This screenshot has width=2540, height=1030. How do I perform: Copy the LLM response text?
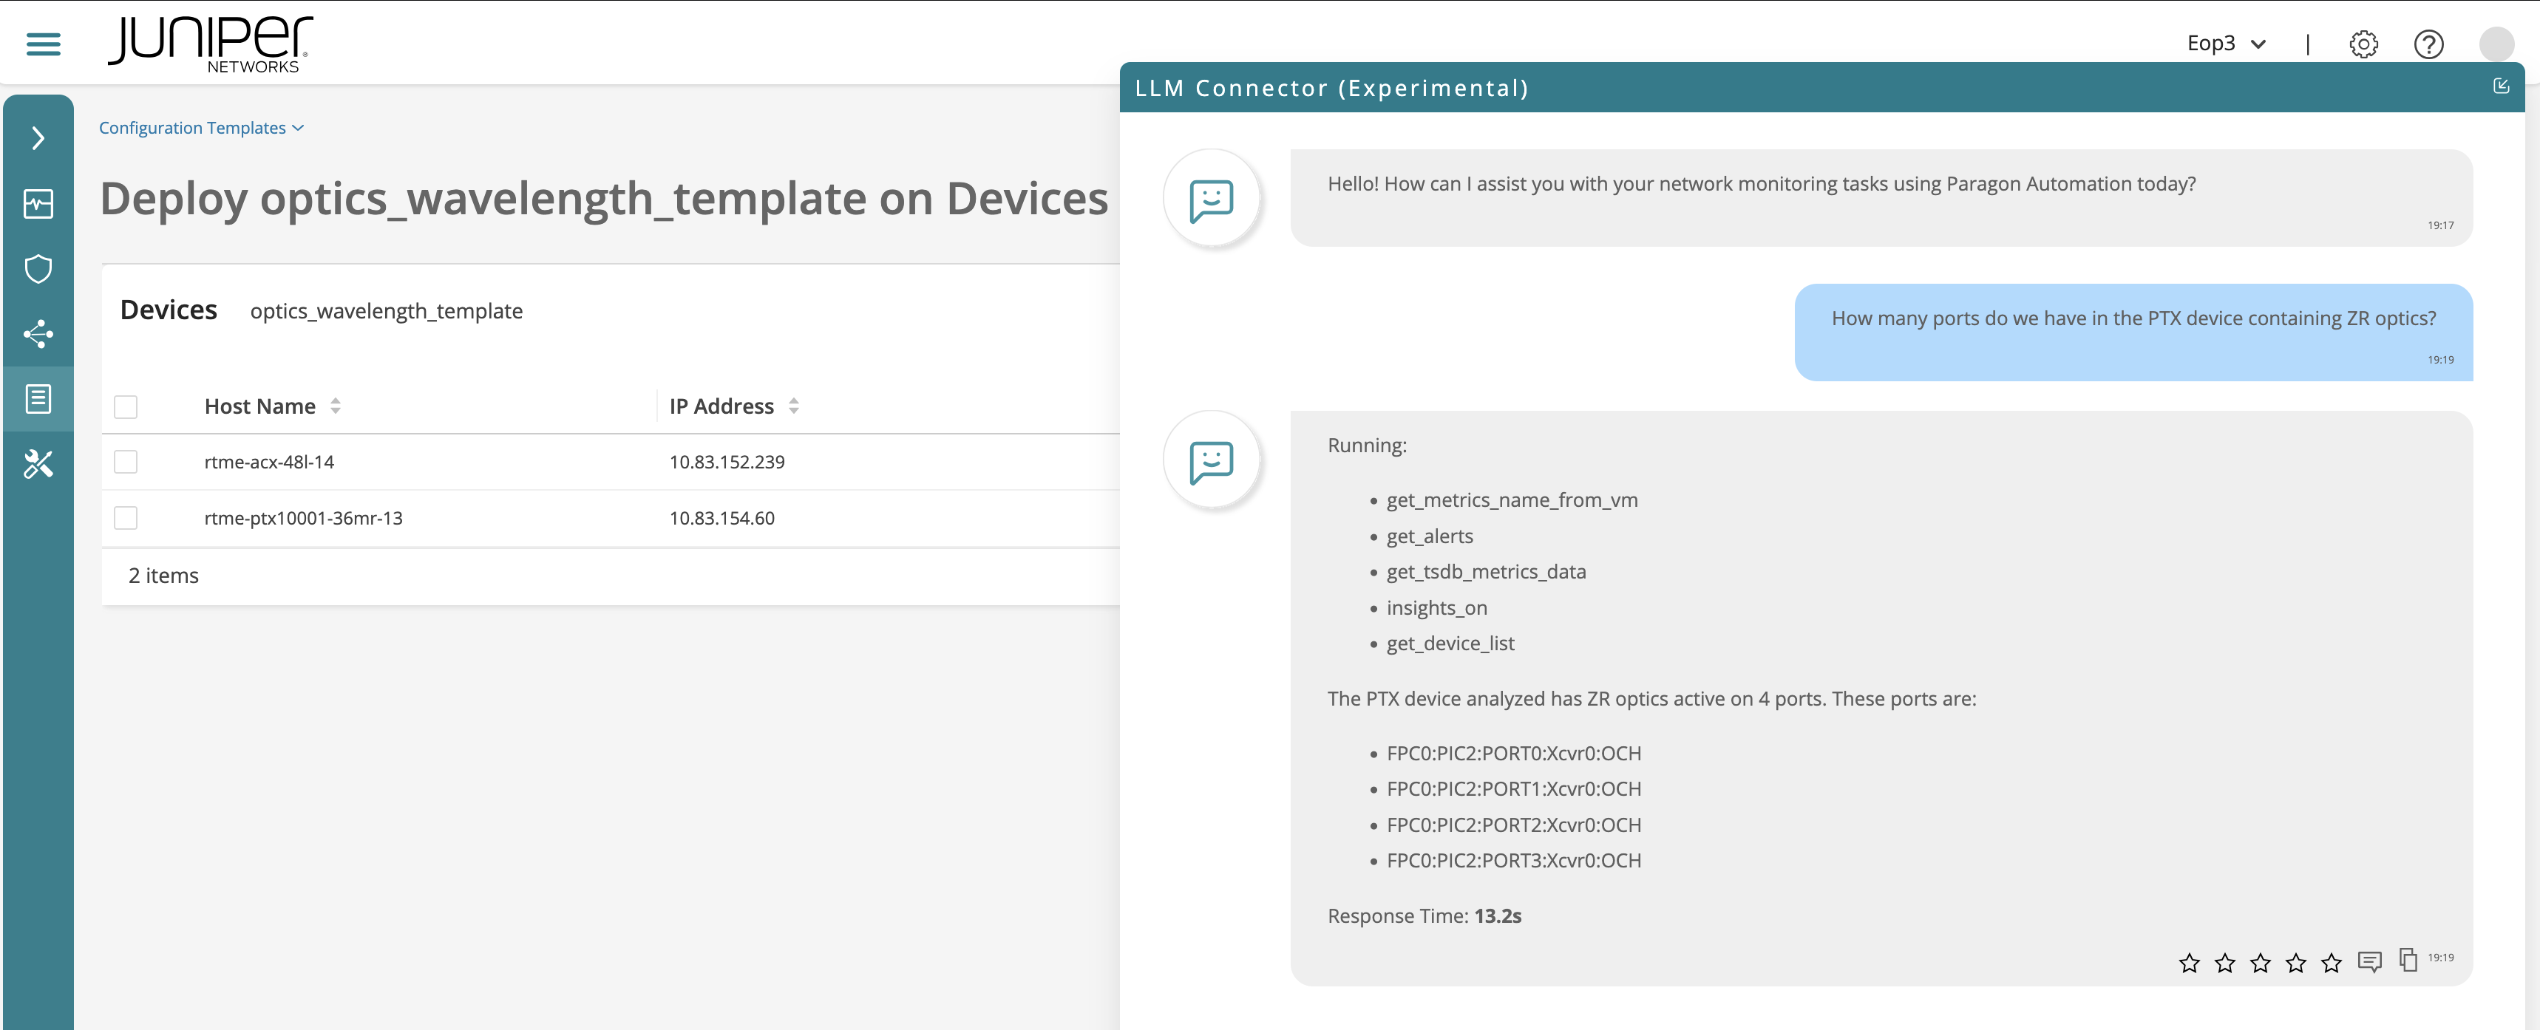(2408, 960)
